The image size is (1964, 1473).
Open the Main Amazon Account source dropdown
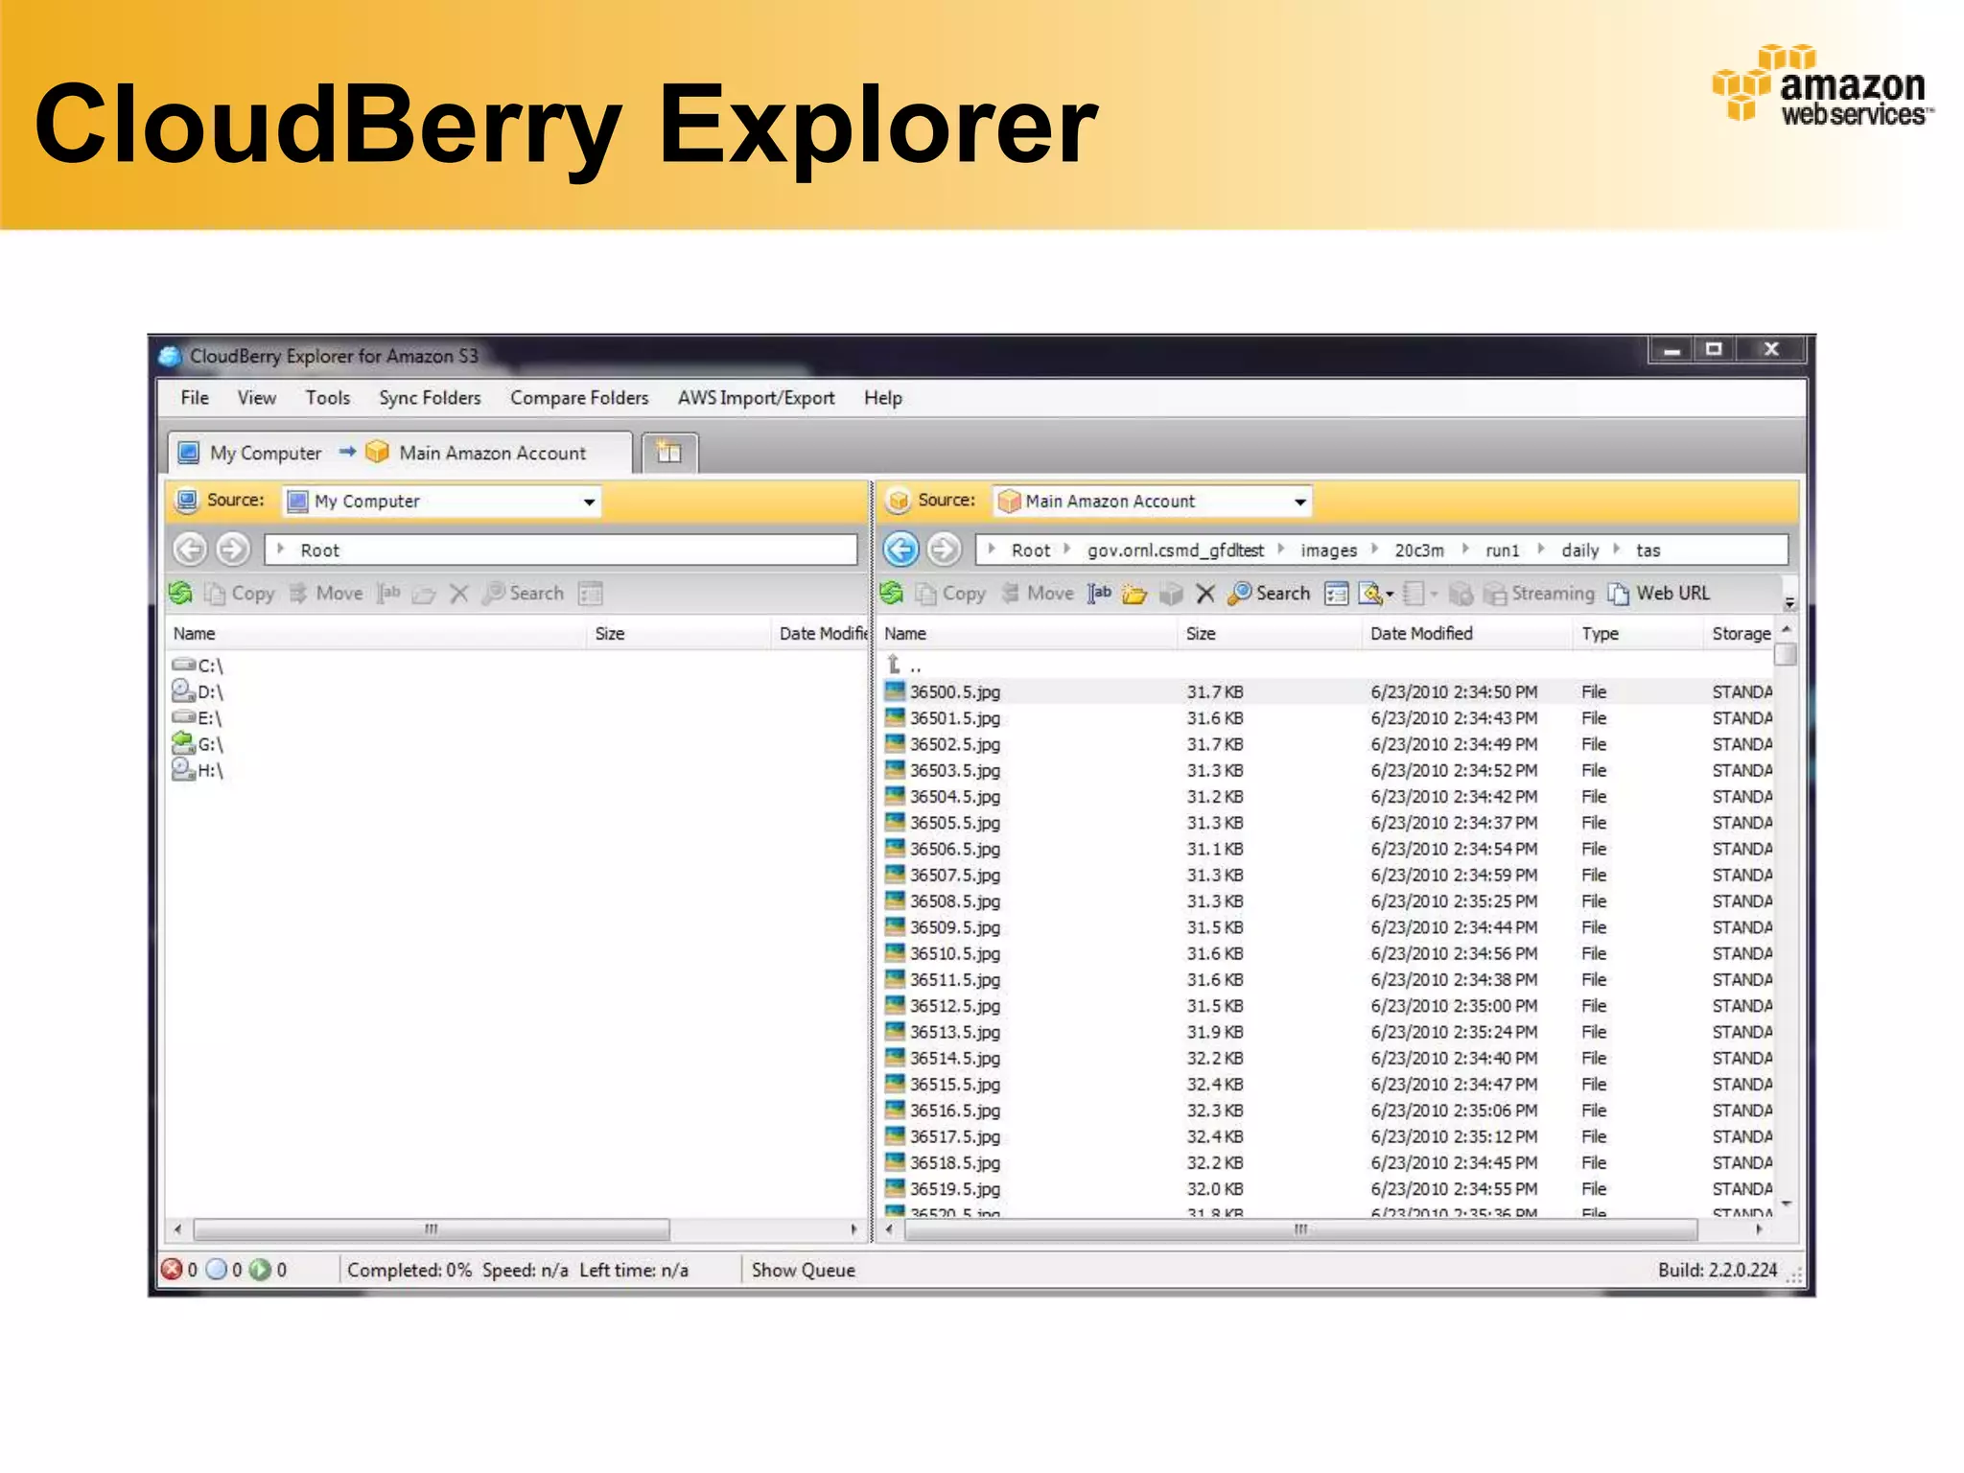1299,502
